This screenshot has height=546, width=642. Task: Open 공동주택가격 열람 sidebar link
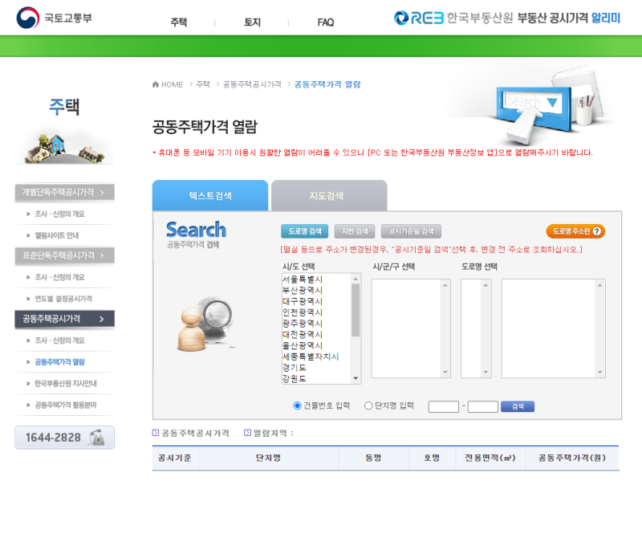click(59, 362)
